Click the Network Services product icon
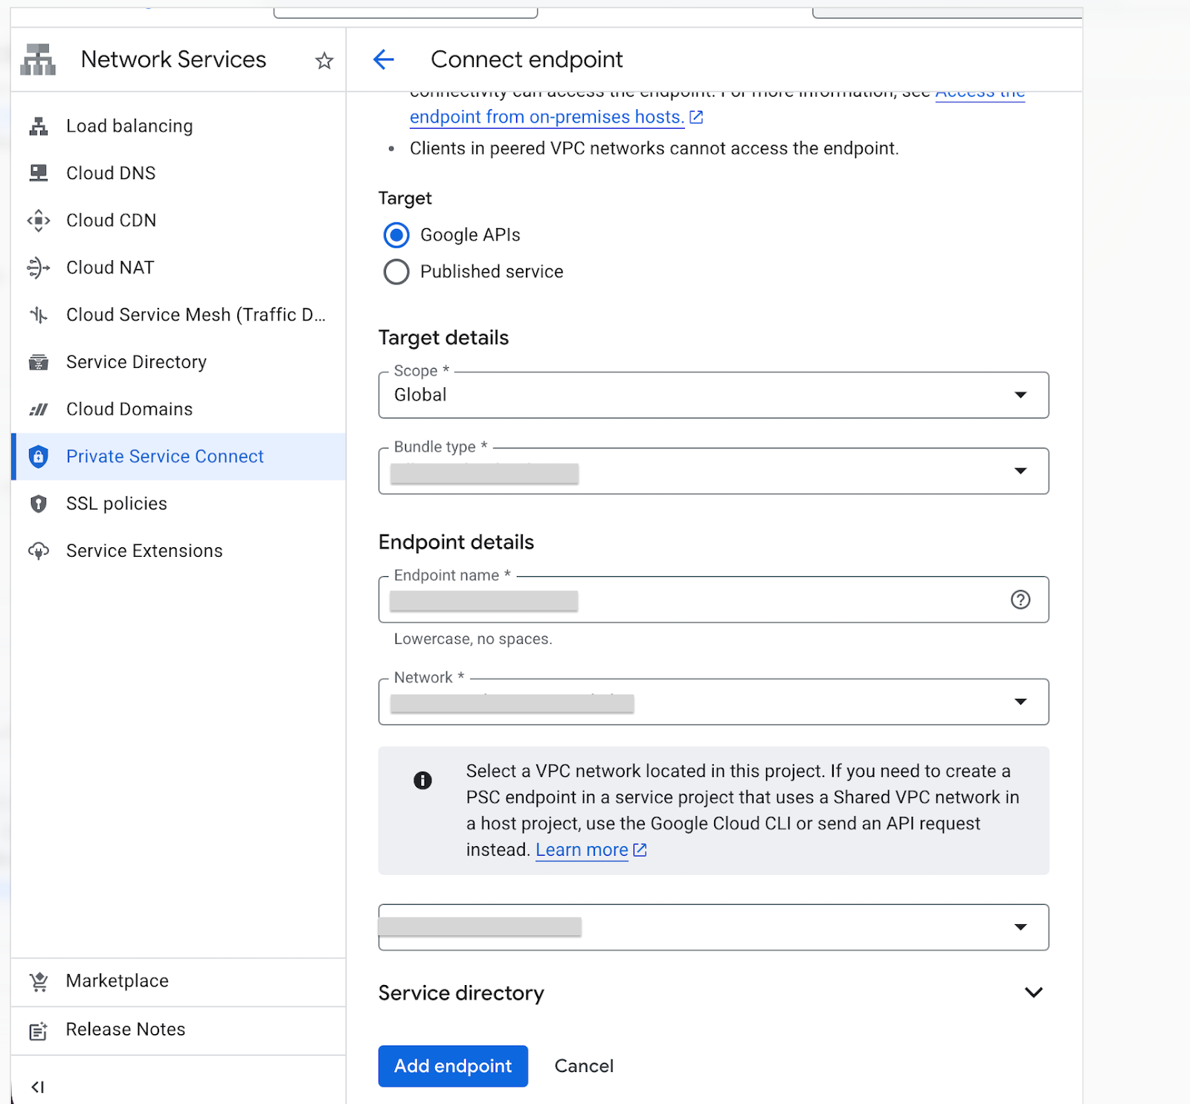Image resolution: width=1190 pixels, height=1104 pixels. pyautogui.click(x=38, y=59)
